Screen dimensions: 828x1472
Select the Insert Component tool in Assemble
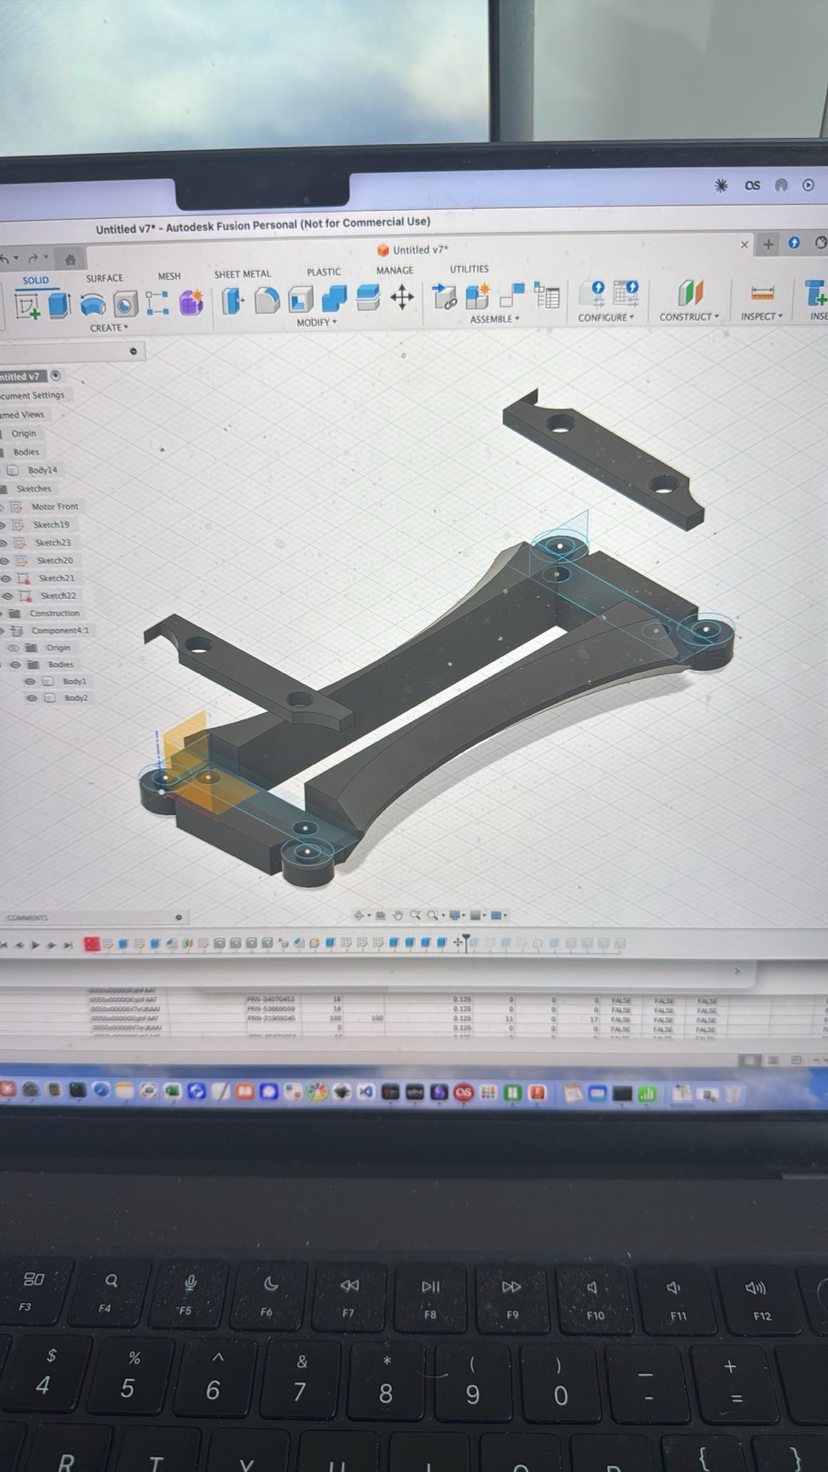[x=444, y=296]
